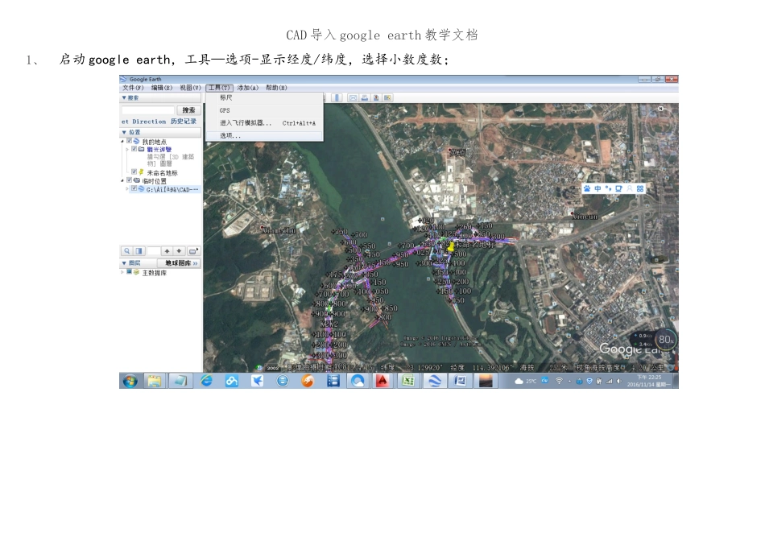Click the magnifier search icon below the places list

click(127, 250)
